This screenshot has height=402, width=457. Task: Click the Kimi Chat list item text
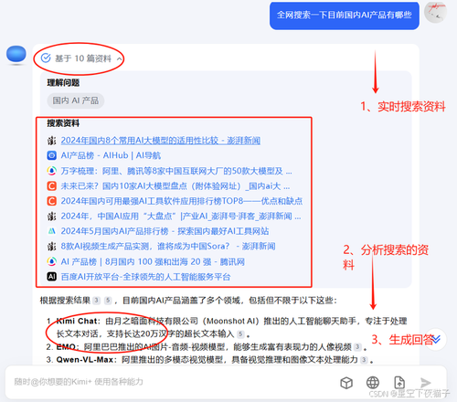pos(231,327)
